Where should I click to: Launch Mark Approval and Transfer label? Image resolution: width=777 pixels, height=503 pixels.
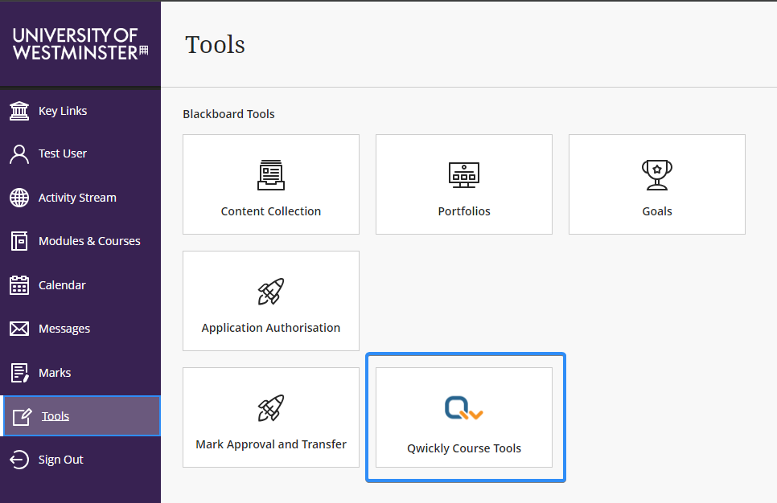[x=271, y=444]
